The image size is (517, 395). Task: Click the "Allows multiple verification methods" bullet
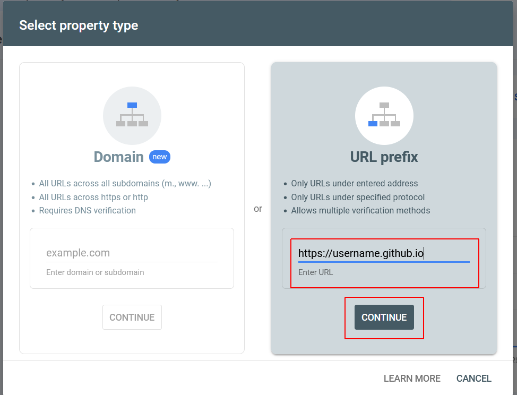[x=360, y=210]
